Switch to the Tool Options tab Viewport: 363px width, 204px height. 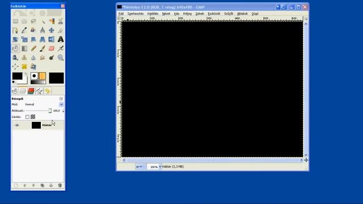click(x=15, y=91)
